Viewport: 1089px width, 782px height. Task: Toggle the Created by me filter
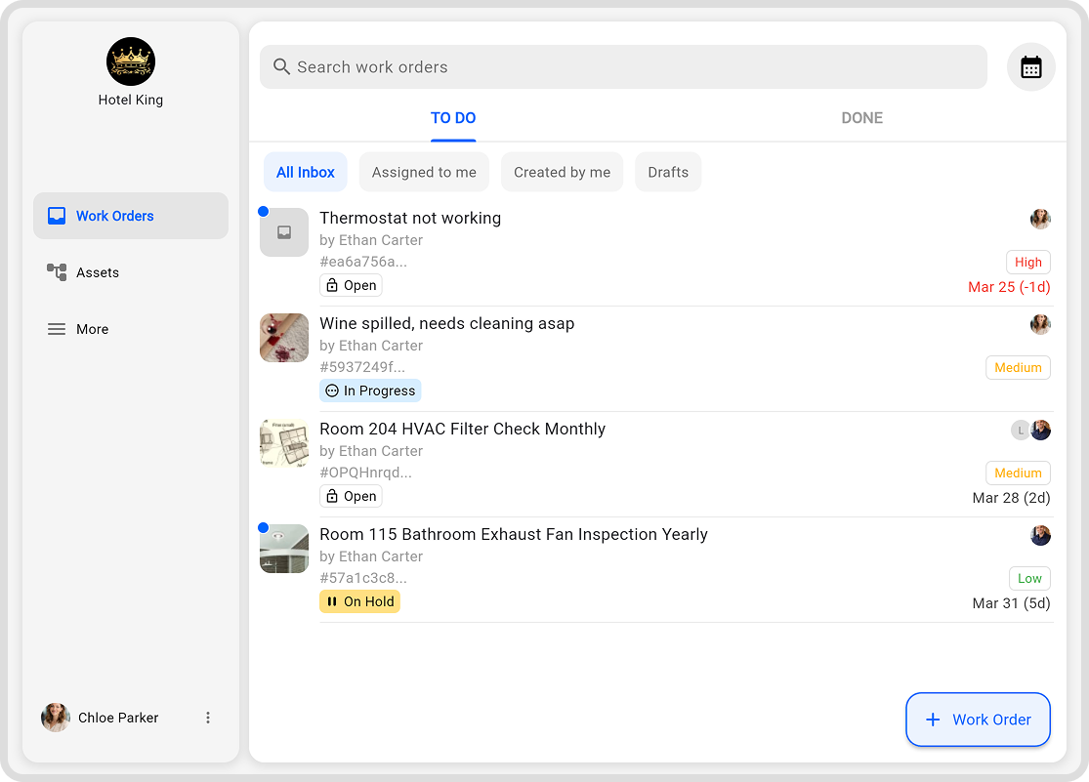click(x=562, y=172)
